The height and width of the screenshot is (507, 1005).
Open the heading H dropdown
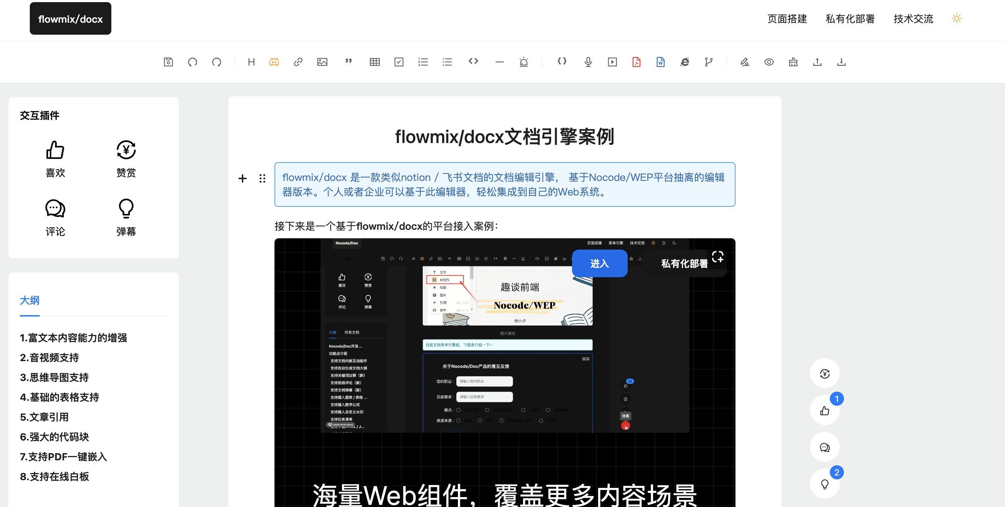click(251, 62)
